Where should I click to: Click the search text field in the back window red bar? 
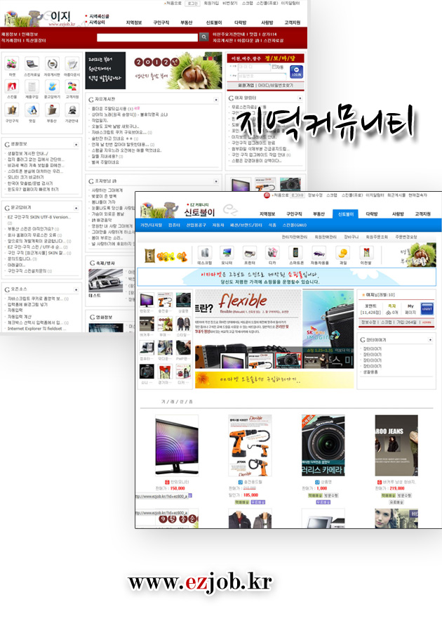tap(147, 37)
